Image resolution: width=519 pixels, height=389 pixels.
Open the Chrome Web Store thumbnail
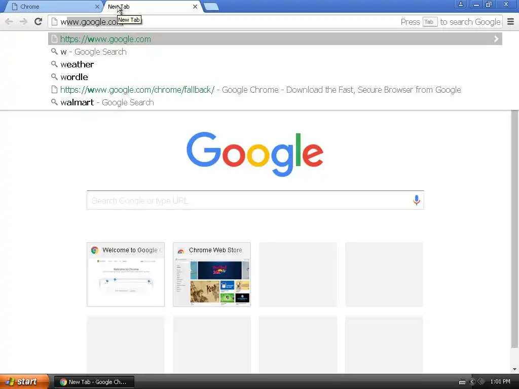tap(212, 275)
